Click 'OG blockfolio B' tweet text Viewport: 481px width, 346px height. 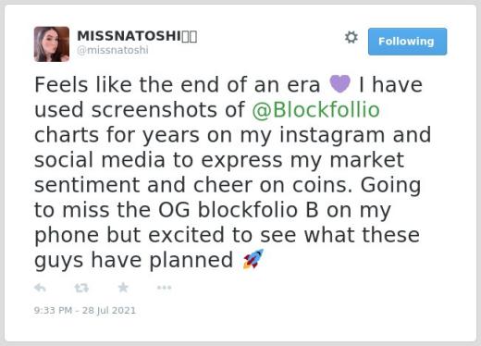point(238,210)
